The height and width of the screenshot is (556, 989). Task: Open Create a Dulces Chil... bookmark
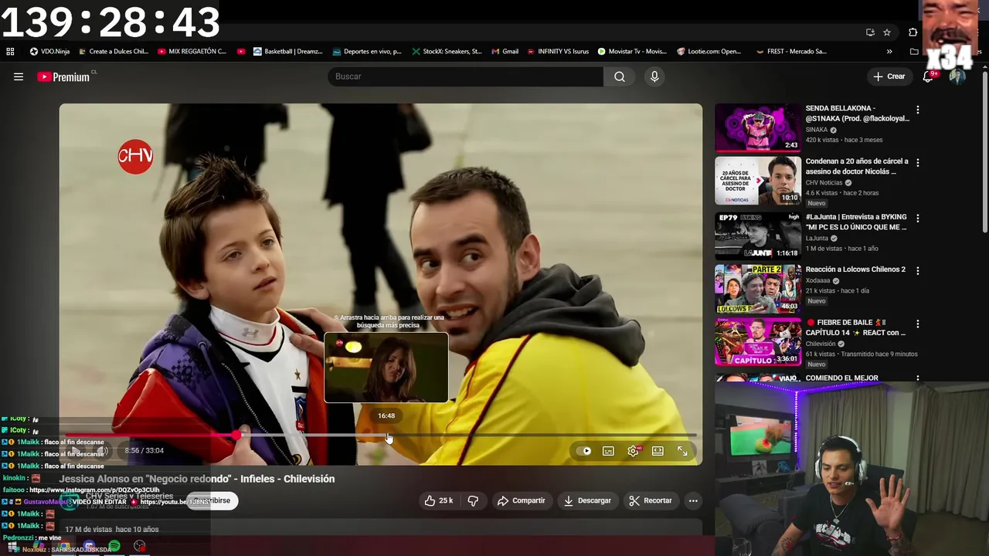[113, 52]
